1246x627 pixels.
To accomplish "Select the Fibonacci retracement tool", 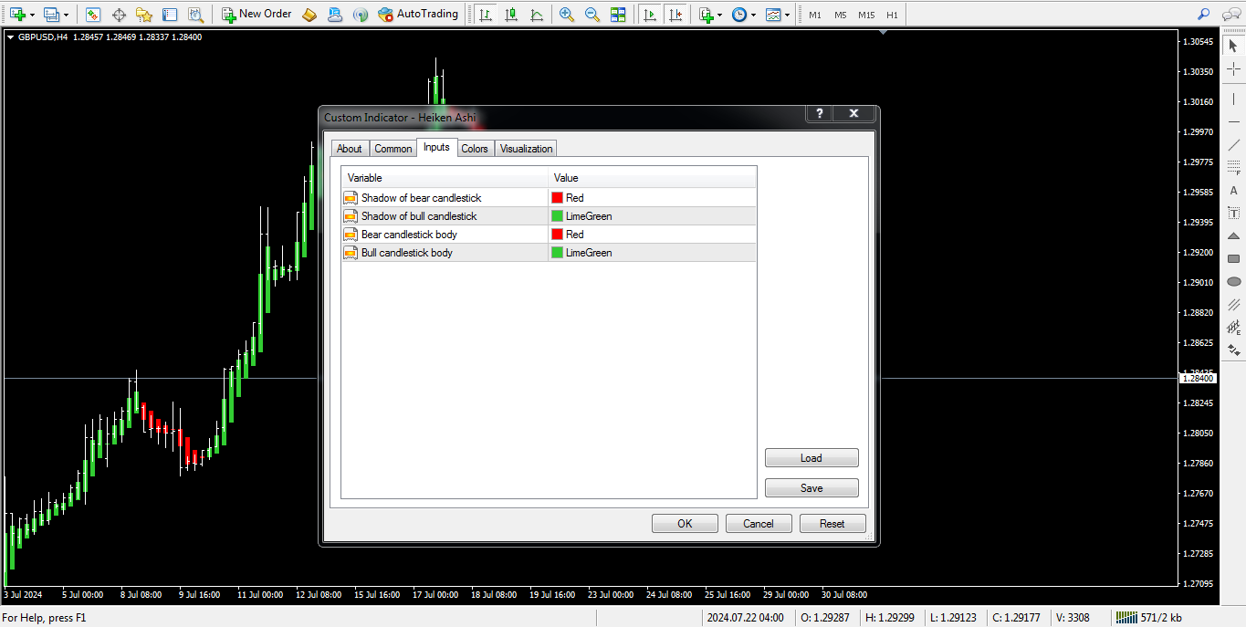I will tap(1233, 167).
